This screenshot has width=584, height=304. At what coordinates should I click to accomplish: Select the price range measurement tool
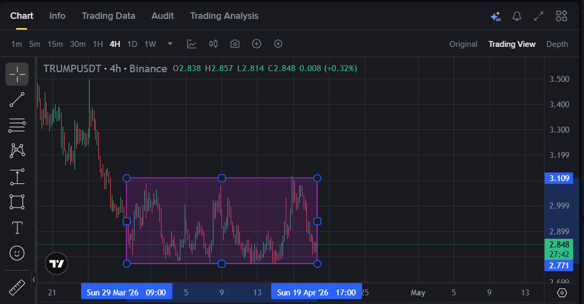tap(17, 177)
